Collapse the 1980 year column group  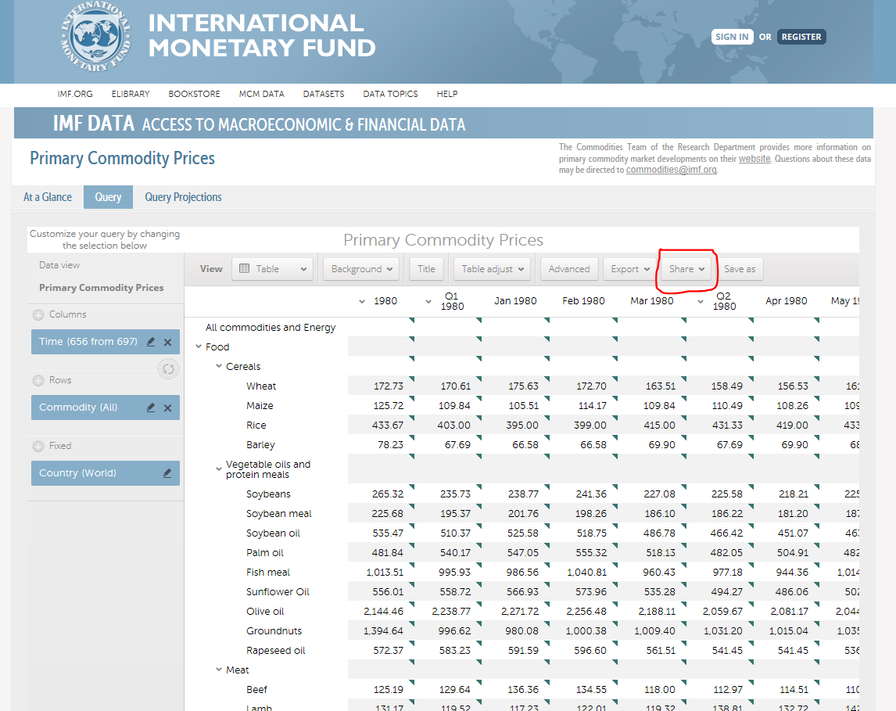click(x=362, y=302)
